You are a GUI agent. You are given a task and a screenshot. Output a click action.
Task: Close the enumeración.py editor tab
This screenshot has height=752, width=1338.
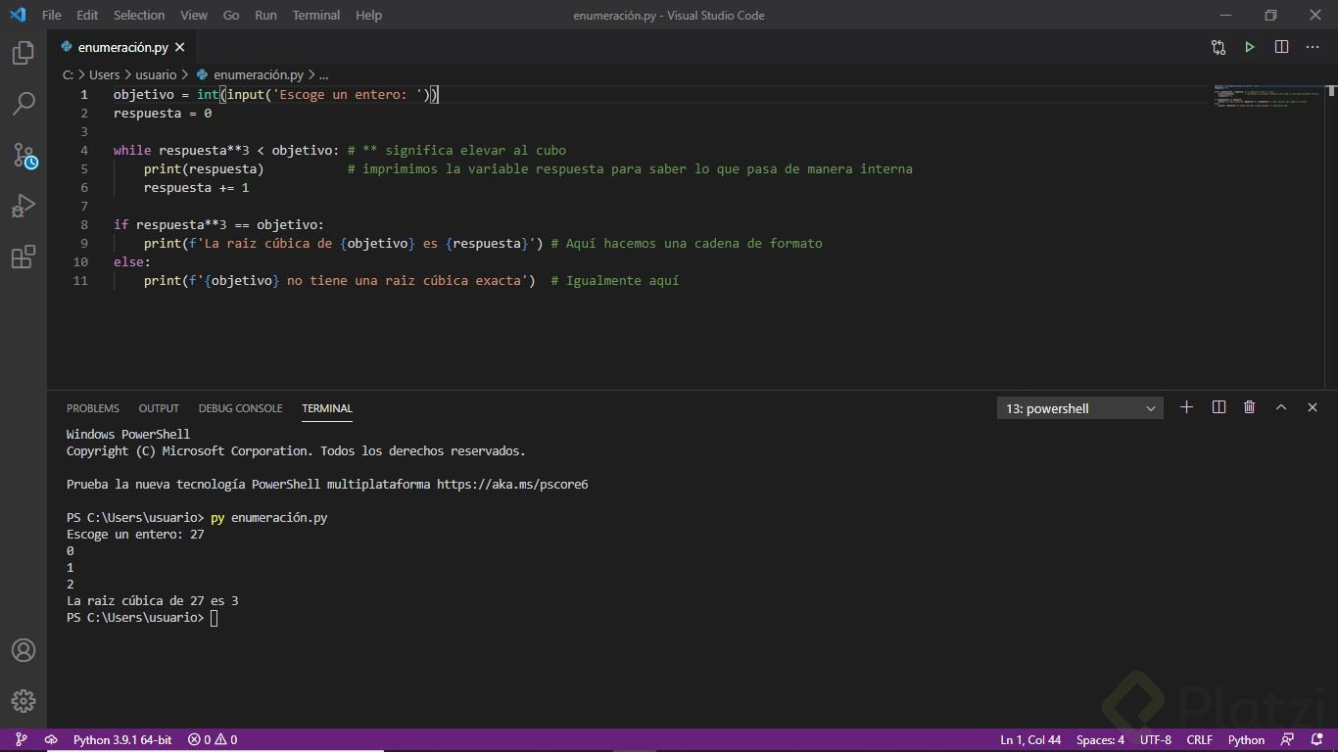tap(180, 47)
